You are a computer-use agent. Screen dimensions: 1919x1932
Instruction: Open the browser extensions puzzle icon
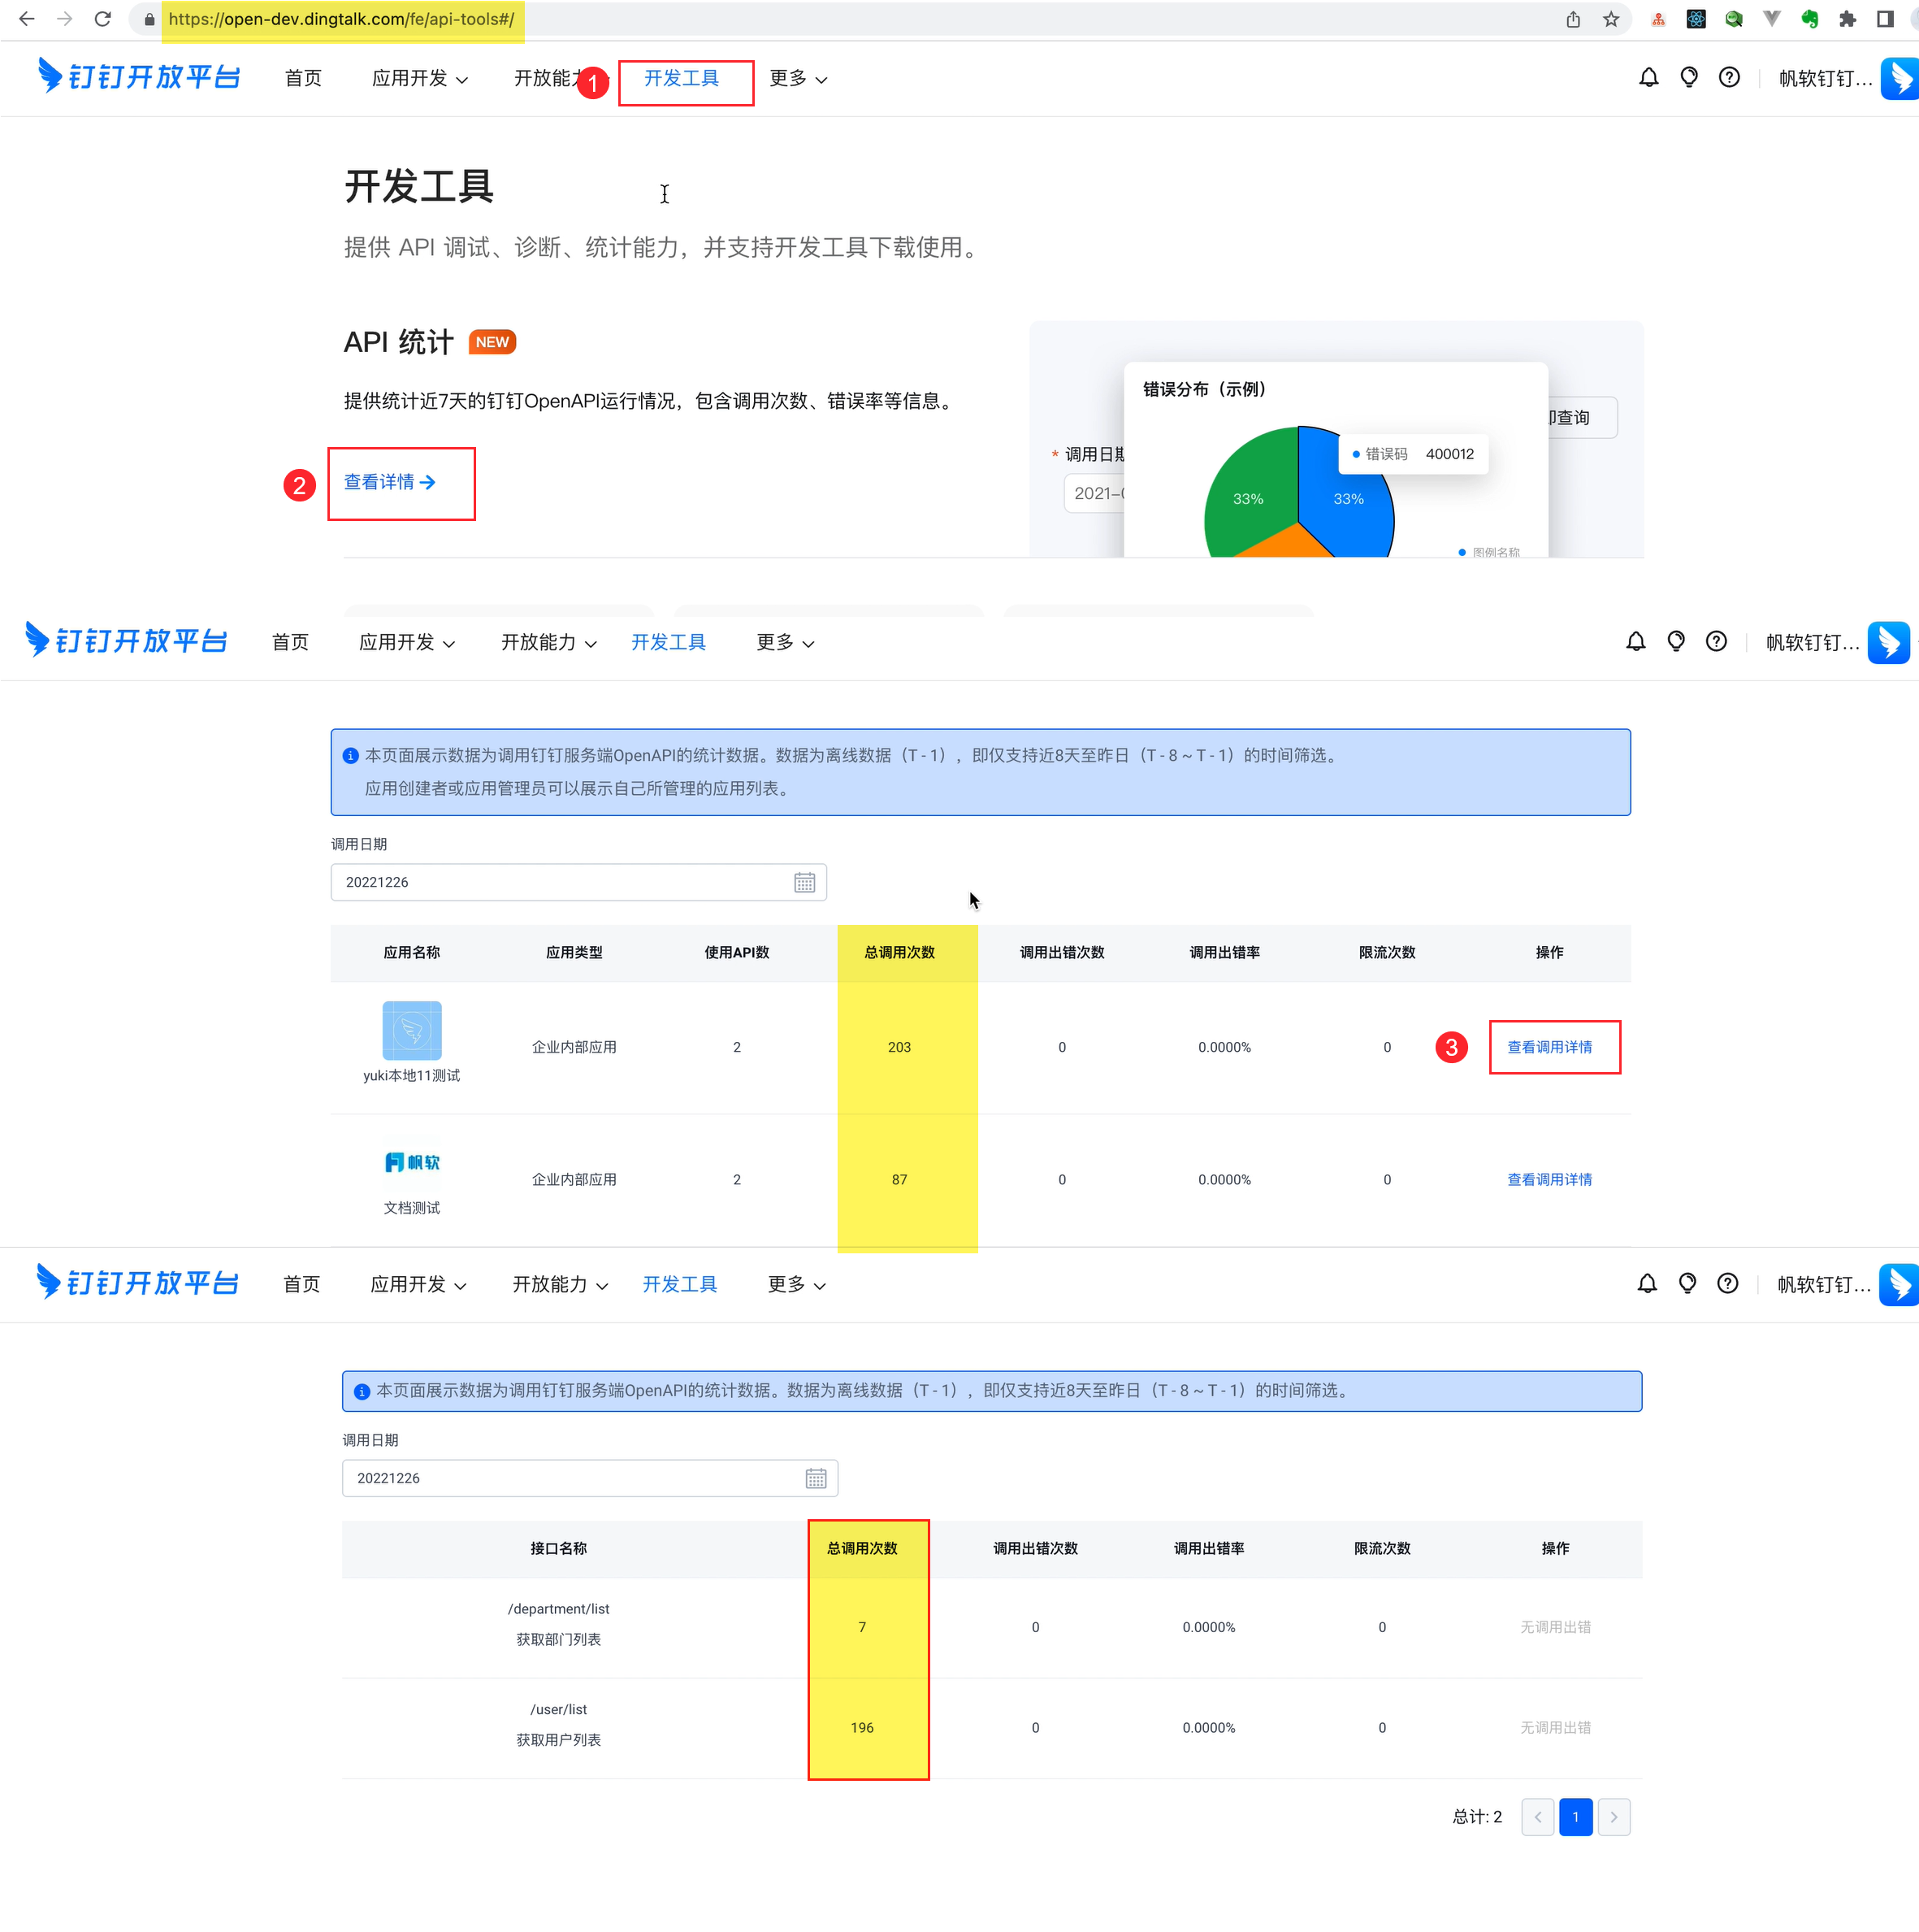tap(1847, 19)
